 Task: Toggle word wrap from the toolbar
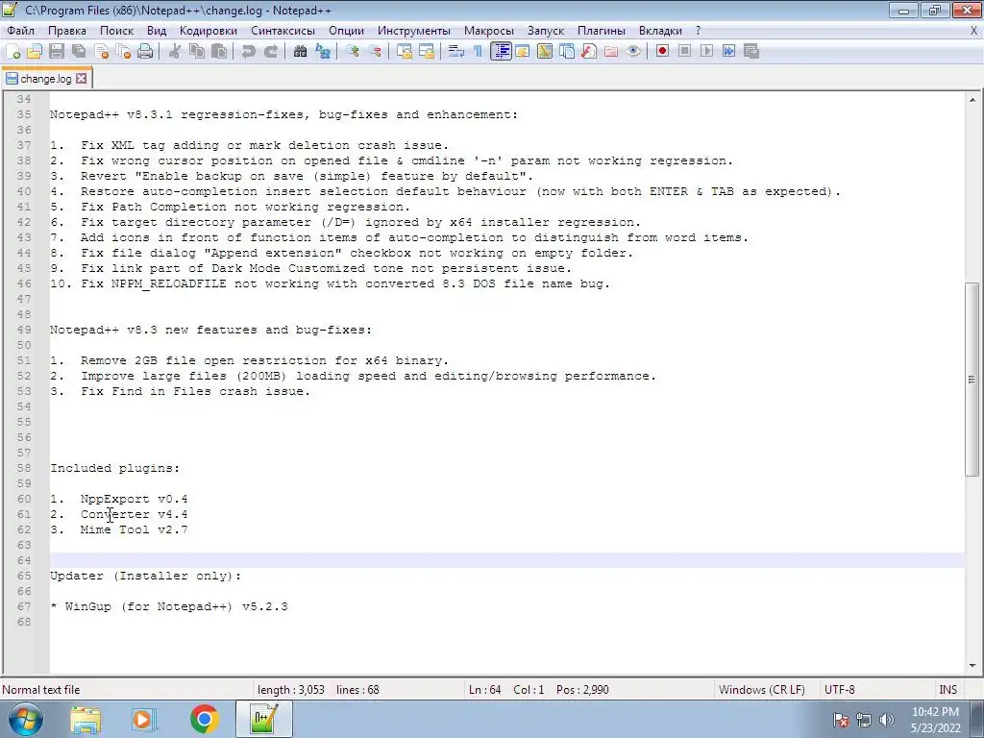[456, 52]
